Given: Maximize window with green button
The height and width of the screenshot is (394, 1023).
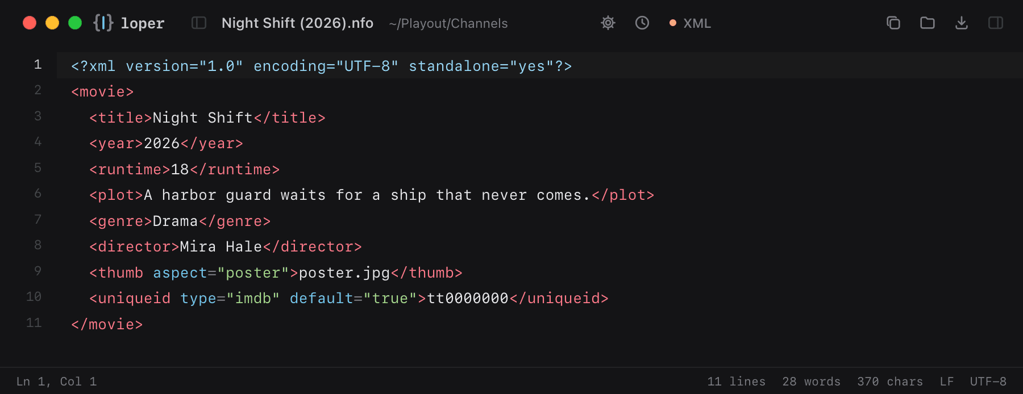Looking at the screenshot, I should tap(75, 23).
